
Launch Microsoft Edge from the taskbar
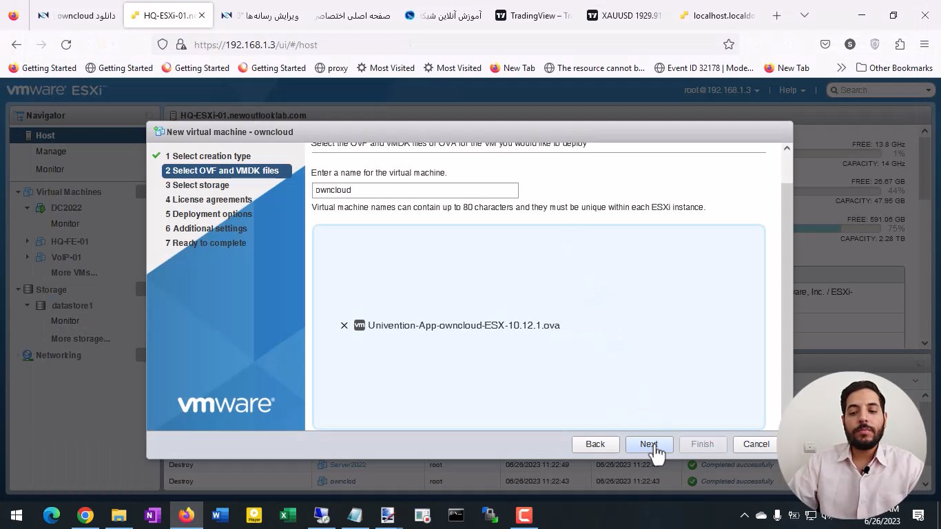(52, 515)
